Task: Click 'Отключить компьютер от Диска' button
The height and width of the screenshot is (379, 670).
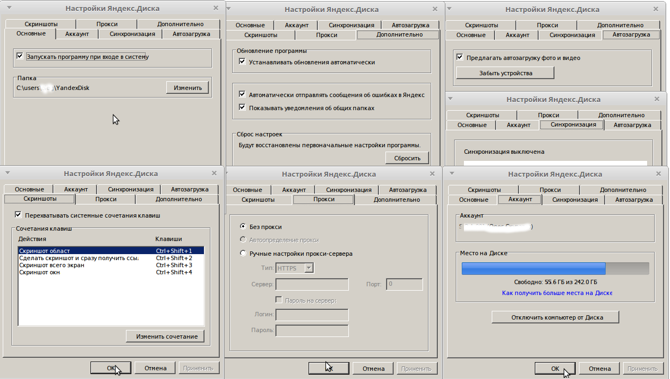Action: [555, 317]
